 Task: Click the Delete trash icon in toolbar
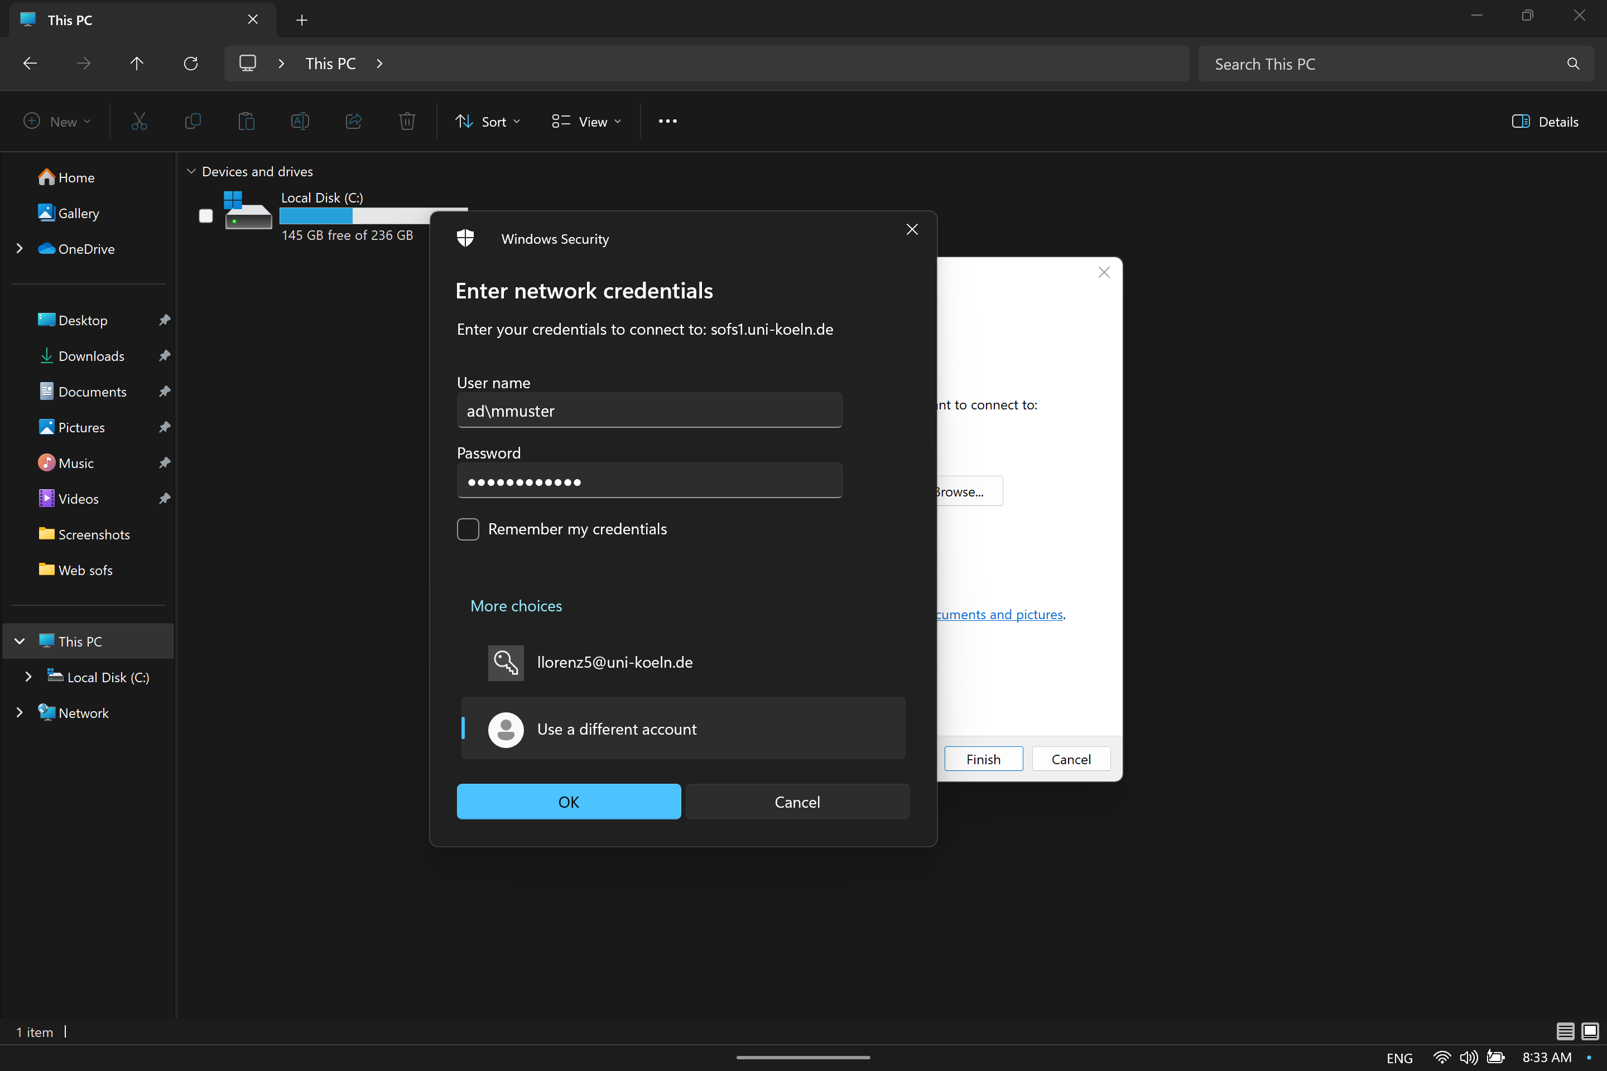407,122
